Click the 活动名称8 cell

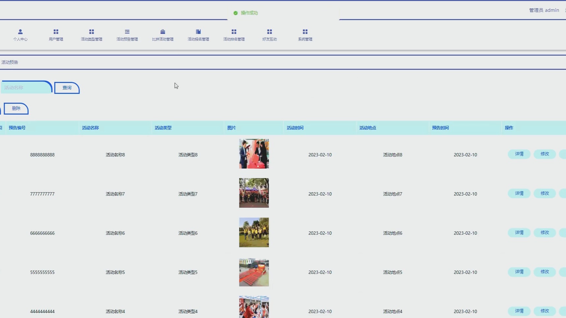click(x=115, y=155)
